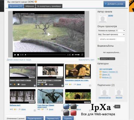The width and height of the screenshot is (134, 120).
Task: Click the Переместить button
Action: point(53,118)
